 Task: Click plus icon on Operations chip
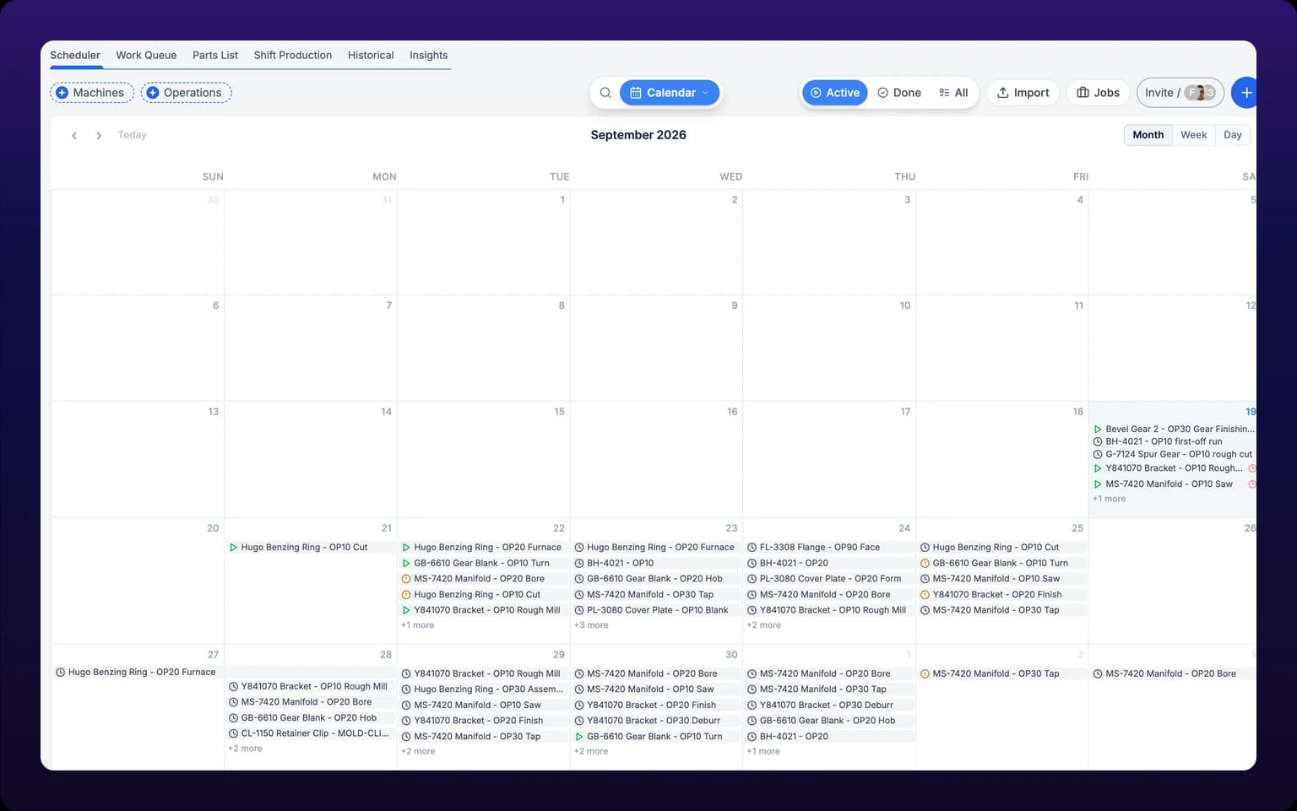[153, 93]
